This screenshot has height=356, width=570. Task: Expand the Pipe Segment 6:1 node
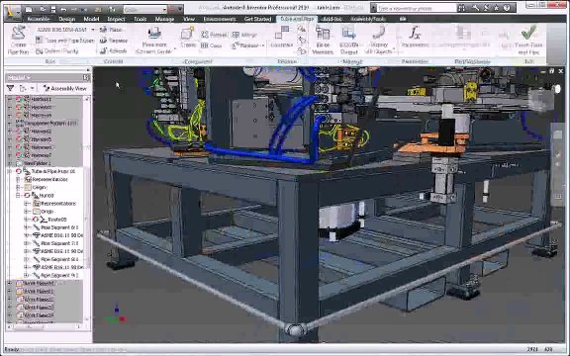coord(26,227)
